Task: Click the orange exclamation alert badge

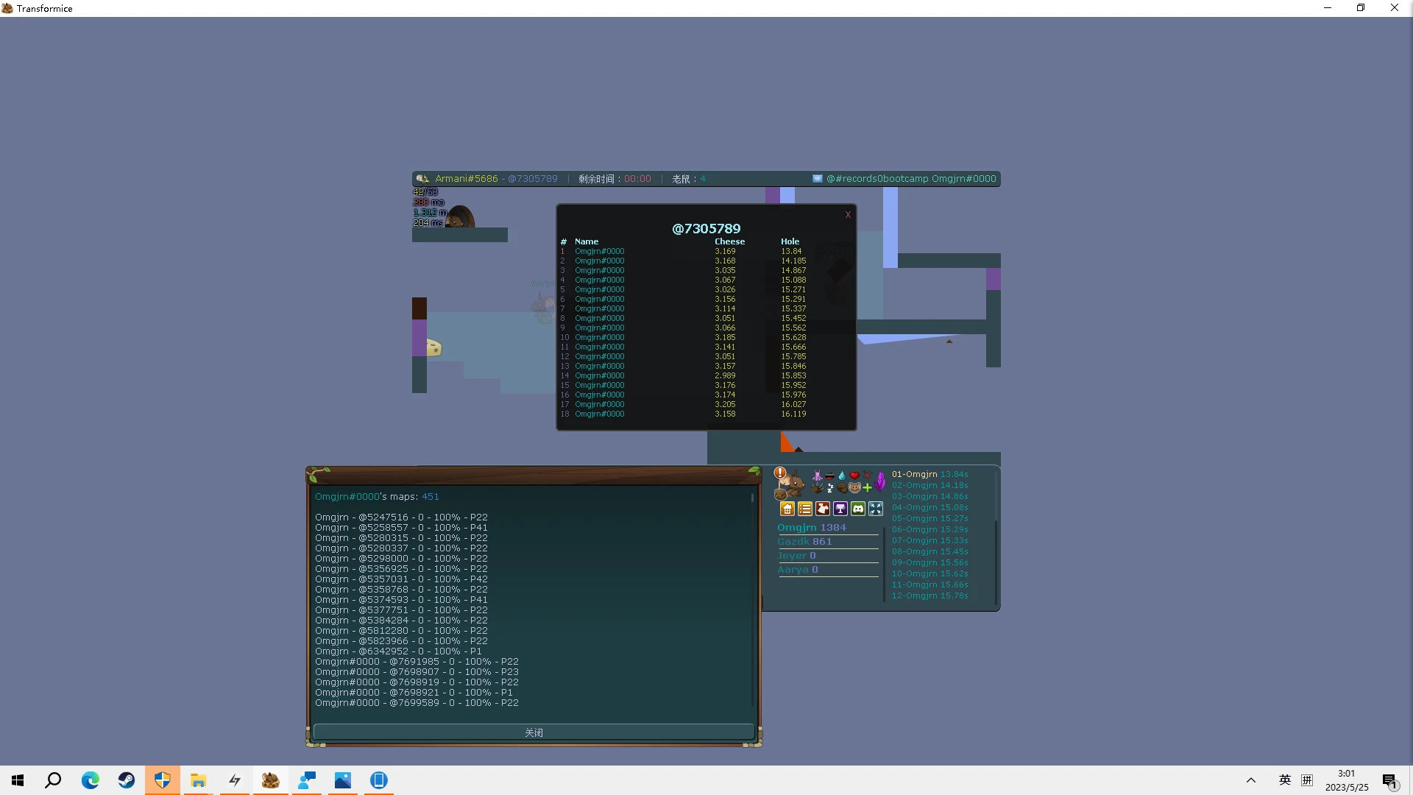Action: 780,473
